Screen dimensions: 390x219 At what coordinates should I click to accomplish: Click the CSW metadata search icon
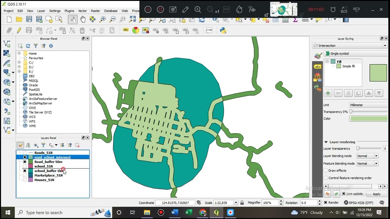(x=209, y=30)
